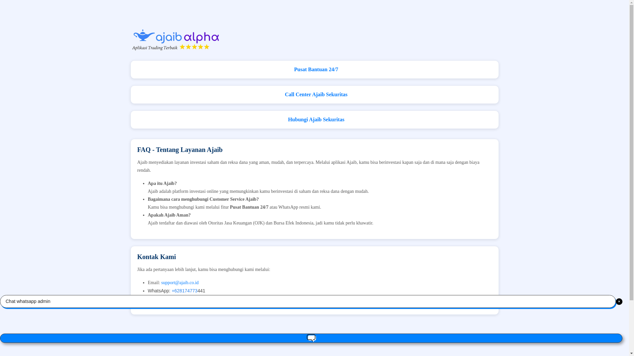Image resolution: width=634 pixels, height=356 pixels.
Task: Open Pusat Bantuan 24/7 link
Action: click(x=316, y=70)
